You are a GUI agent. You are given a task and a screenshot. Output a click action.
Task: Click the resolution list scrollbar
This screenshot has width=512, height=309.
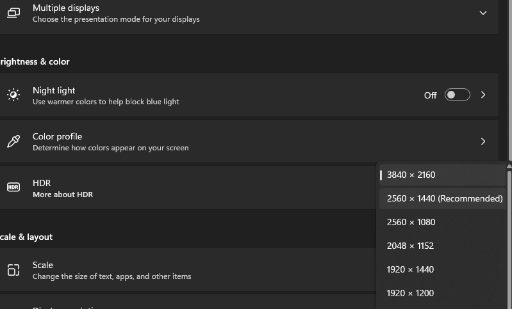point(509,243)
